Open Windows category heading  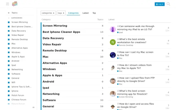[49, 69]
